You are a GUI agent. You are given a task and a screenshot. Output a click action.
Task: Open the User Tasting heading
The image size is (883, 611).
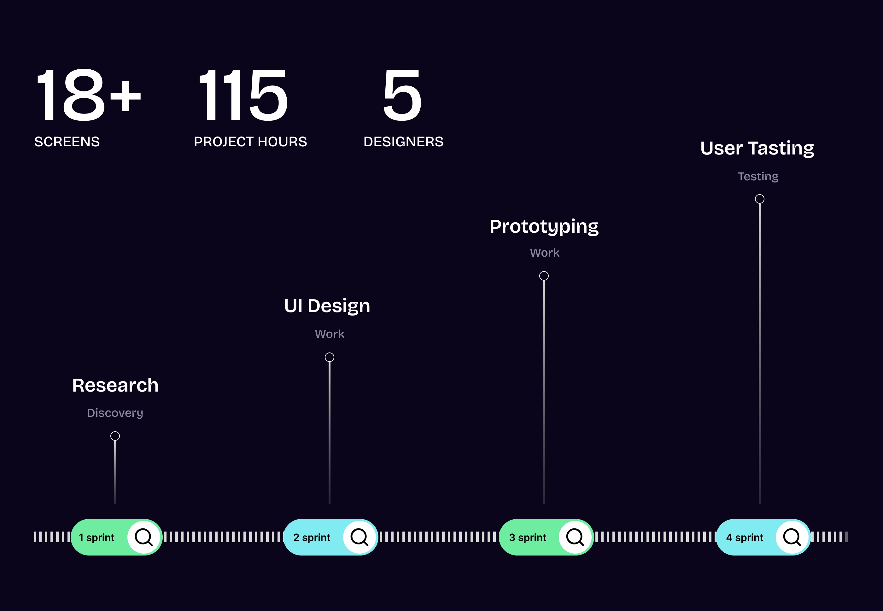coord(757,148)
